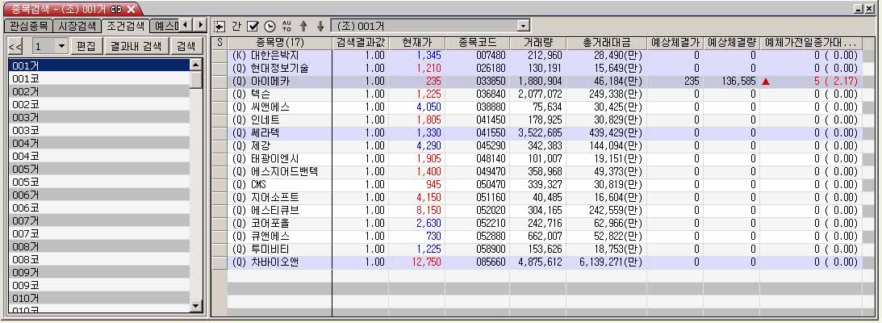The width and height of the screenshot is (882, 323).
Task: Click the 결과내 검색 button
Action: click(x=136, y=46)
